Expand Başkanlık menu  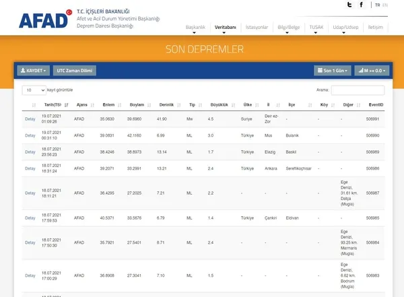195,28
